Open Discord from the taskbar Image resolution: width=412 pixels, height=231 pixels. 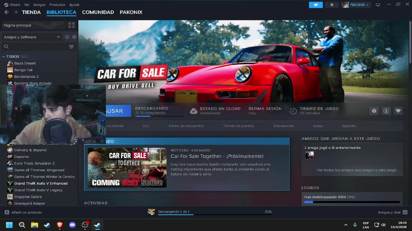tap(72, 225)
